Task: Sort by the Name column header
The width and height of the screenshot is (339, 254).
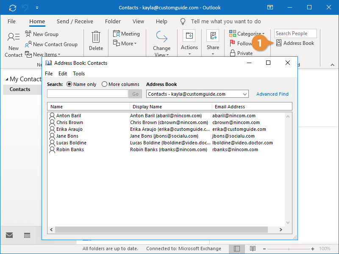Action: (x=89, y=107)
